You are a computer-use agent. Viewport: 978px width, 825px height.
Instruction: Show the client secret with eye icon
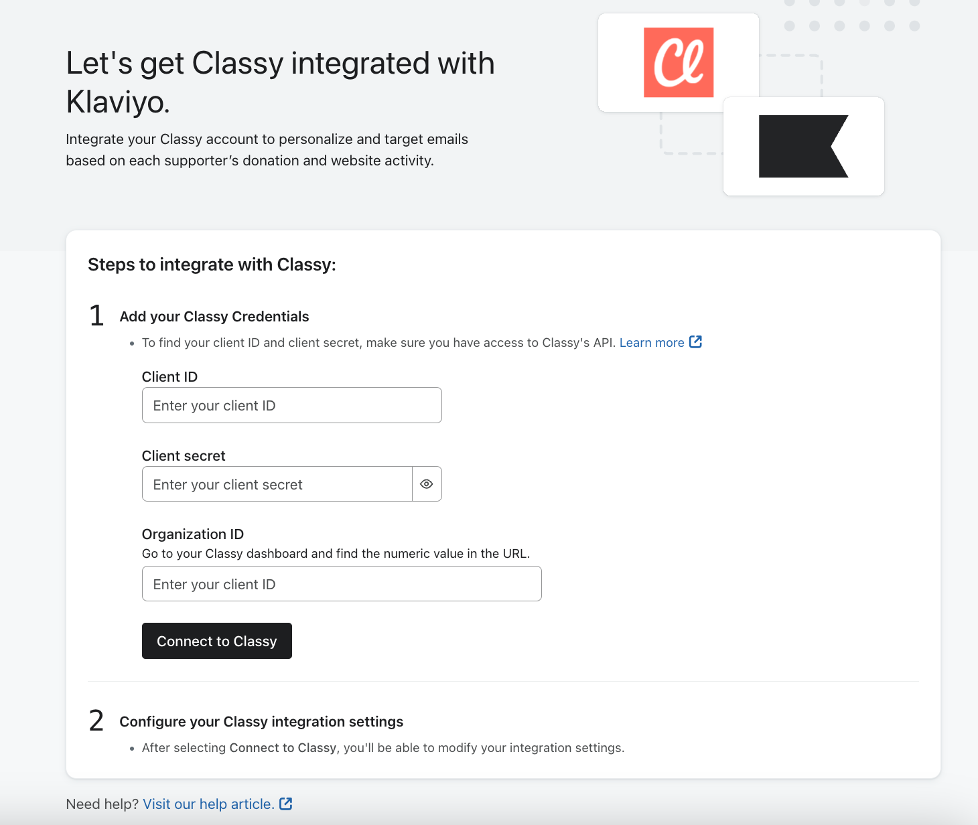pos(427,484)
